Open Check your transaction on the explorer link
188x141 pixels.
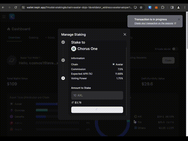click(154, 23)
